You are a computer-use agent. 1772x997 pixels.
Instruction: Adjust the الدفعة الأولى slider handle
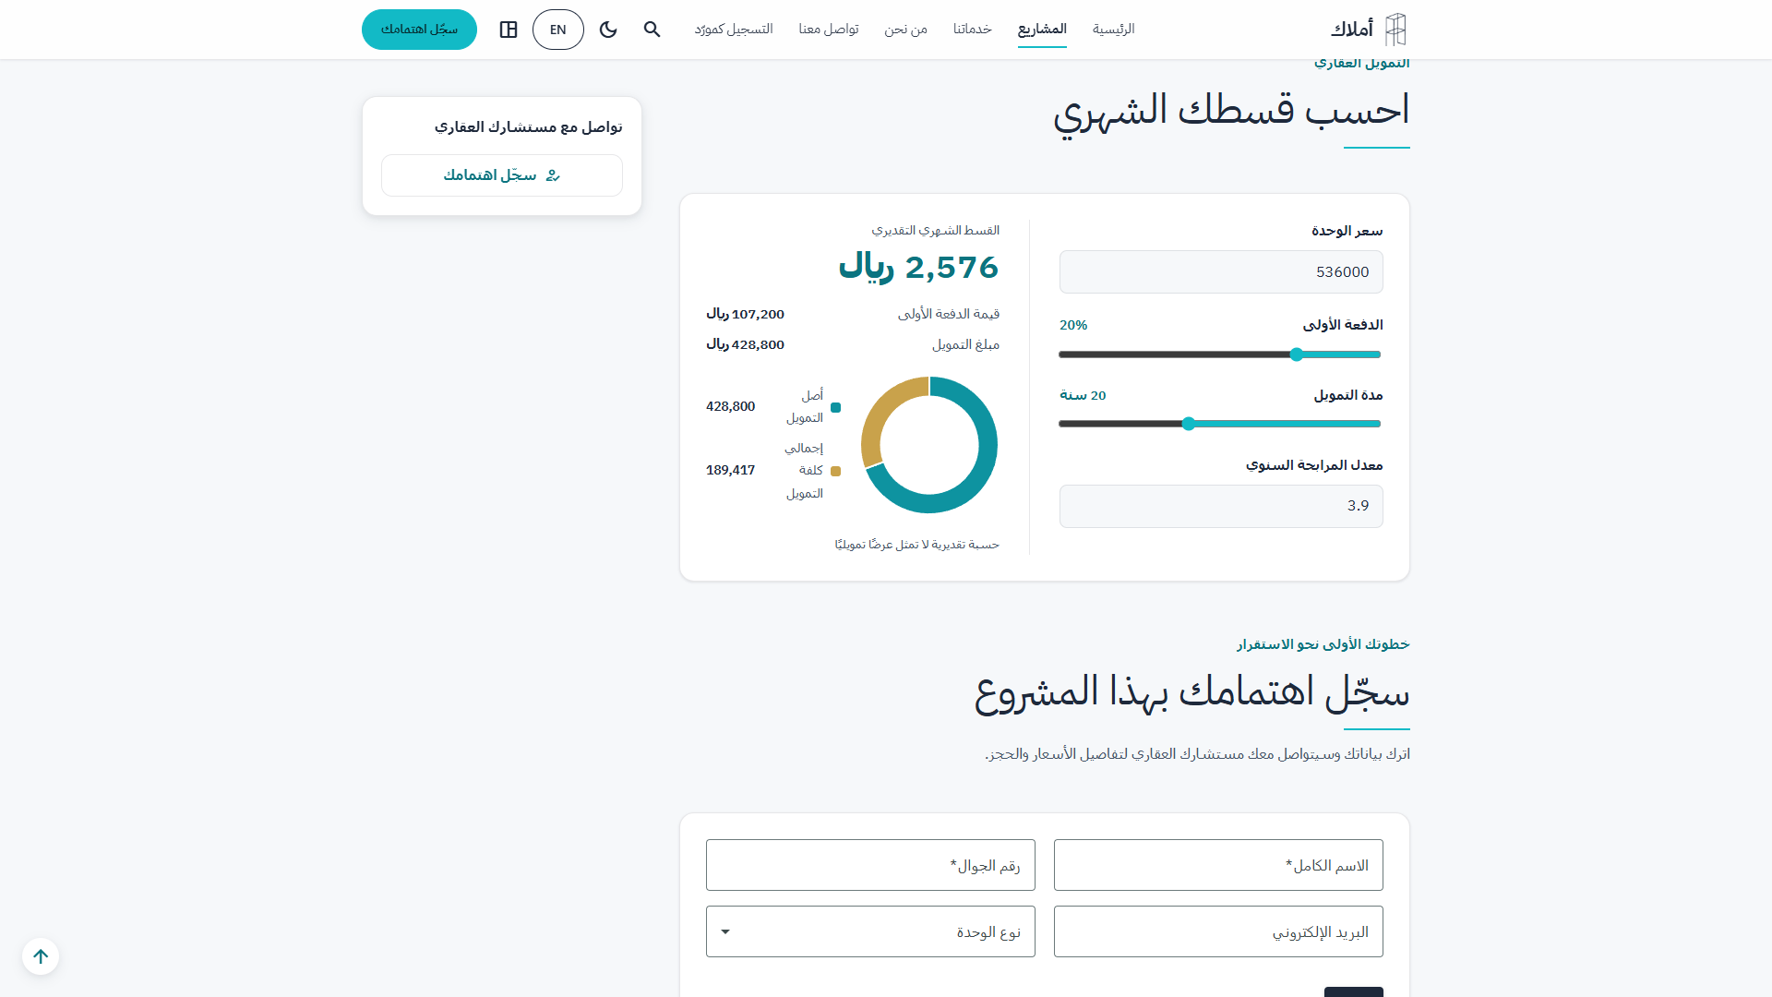pos(1297,354)
